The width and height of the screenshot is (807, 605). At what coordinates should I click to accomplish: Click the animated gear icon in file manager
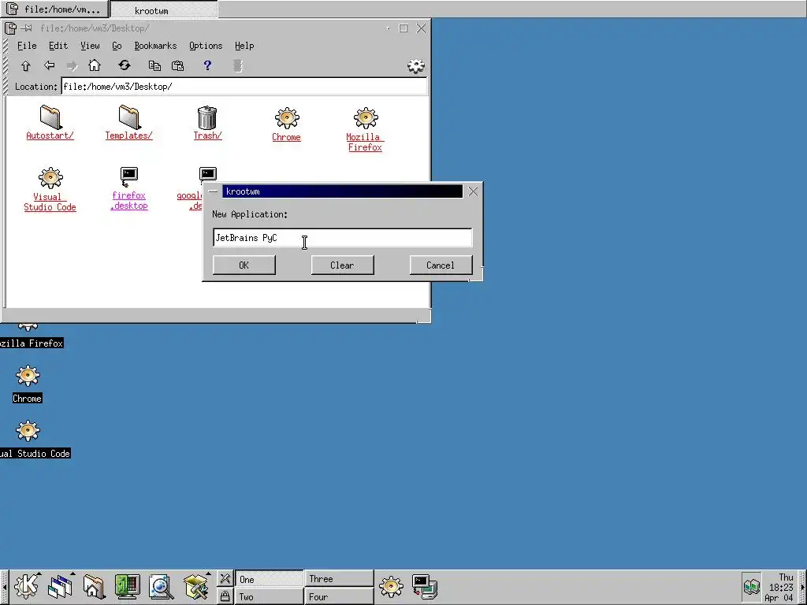[x=416, y=65]
